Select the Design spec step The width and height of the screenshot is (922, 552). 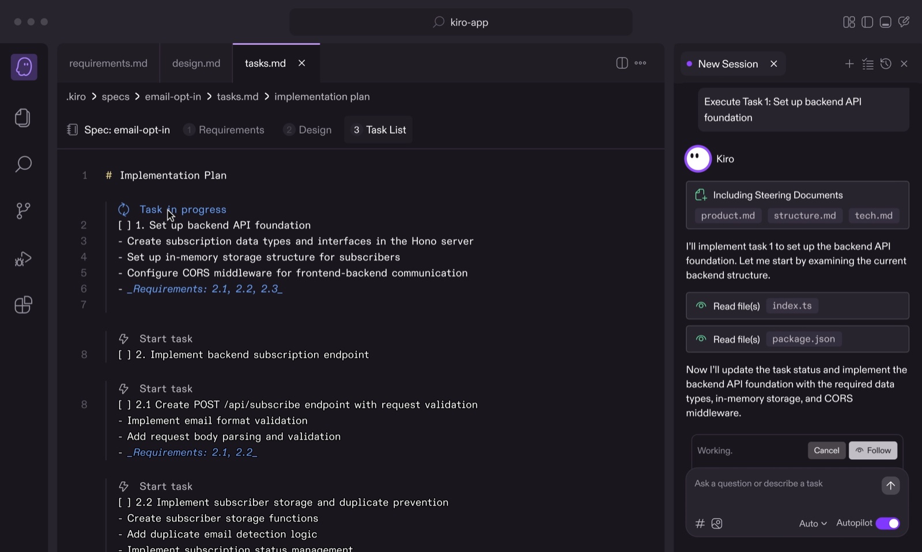point(307,130)
